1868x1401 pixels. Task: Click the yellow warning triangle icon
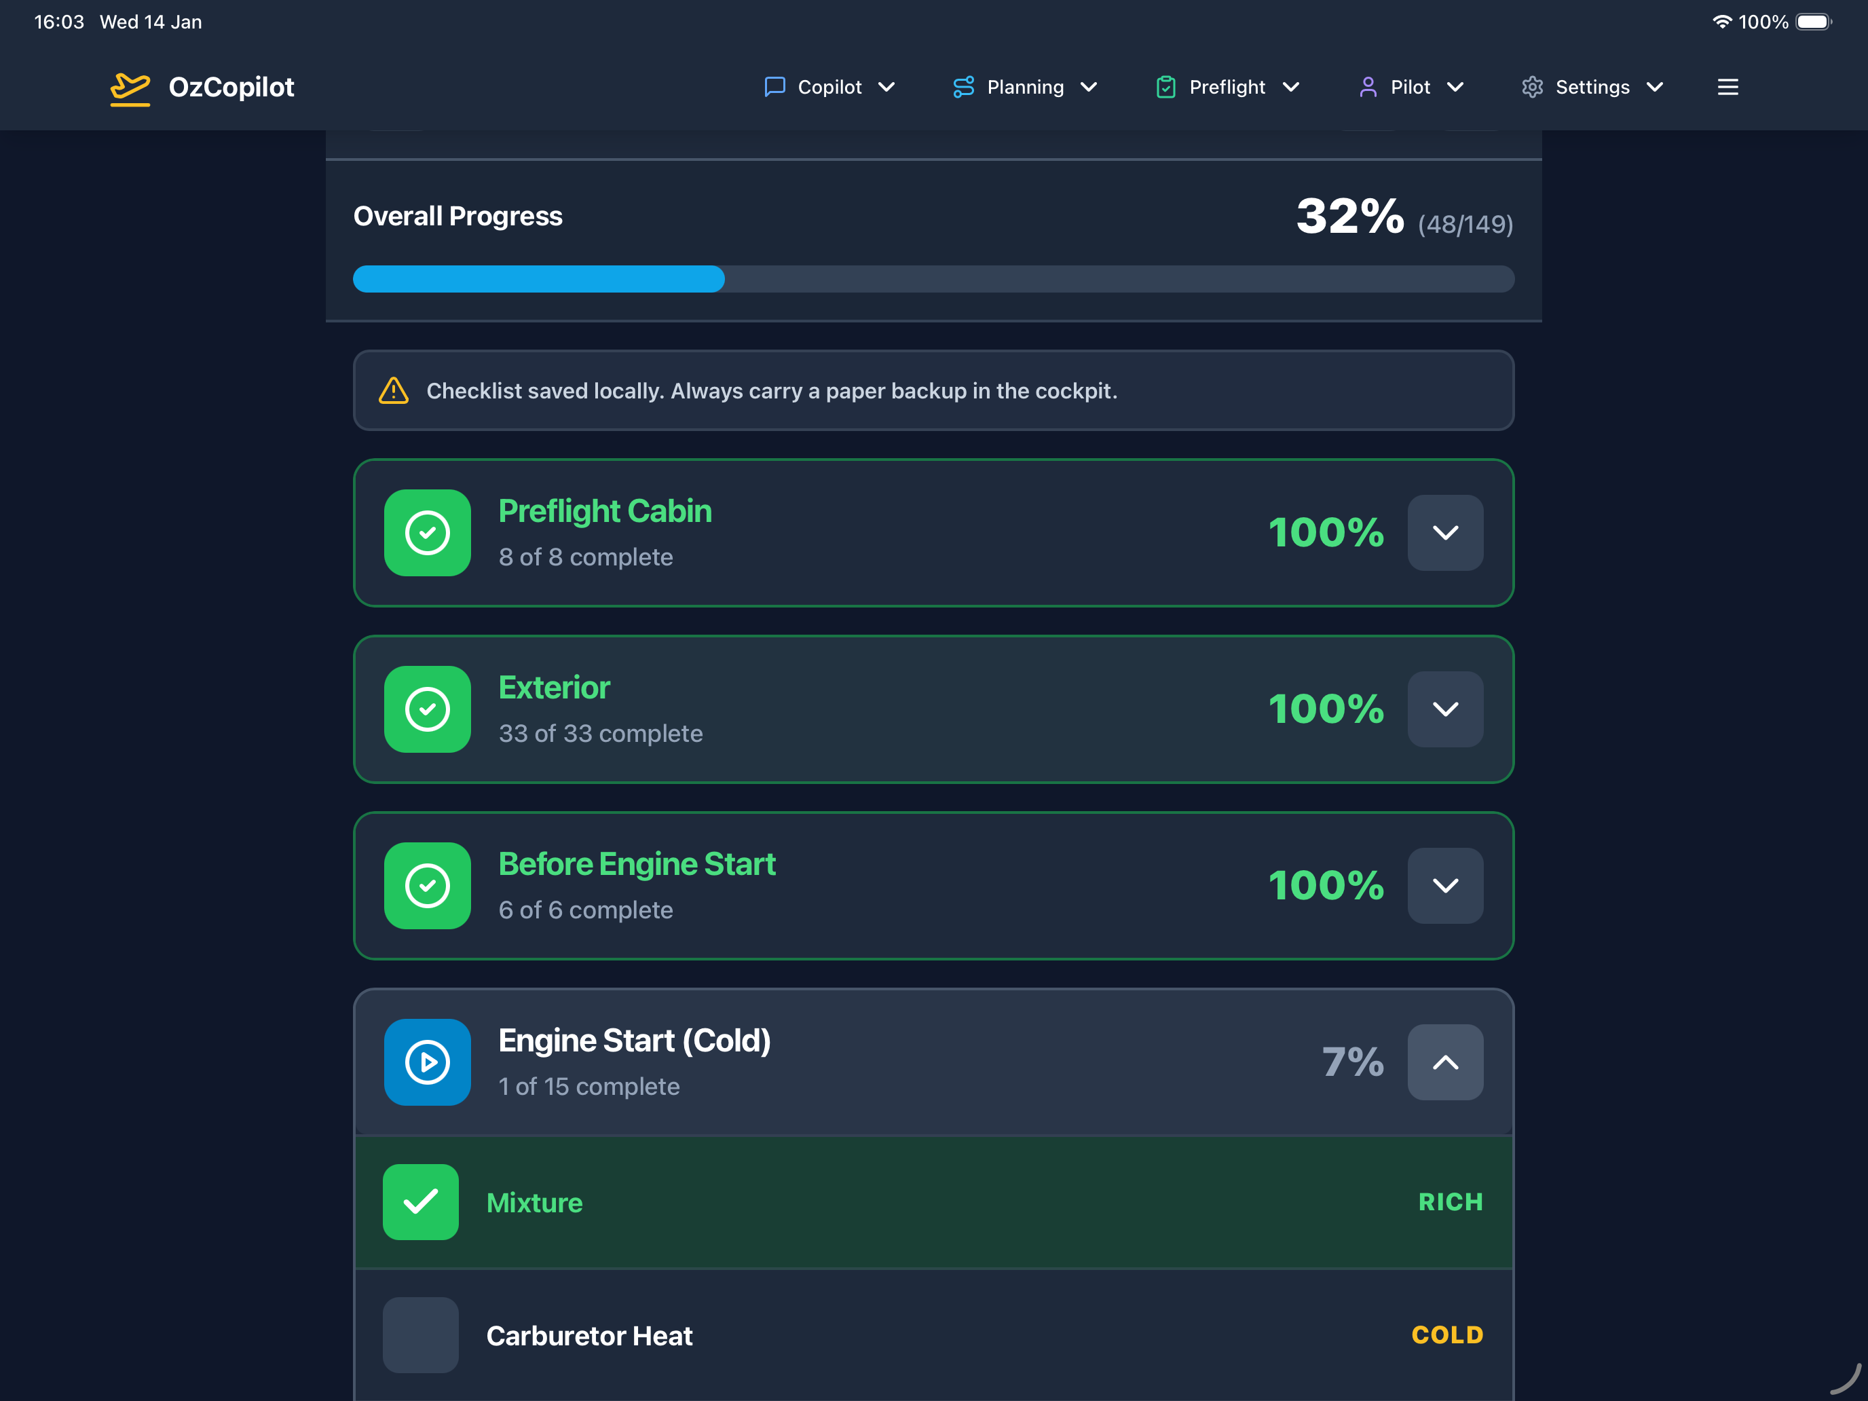coord(394,391)
